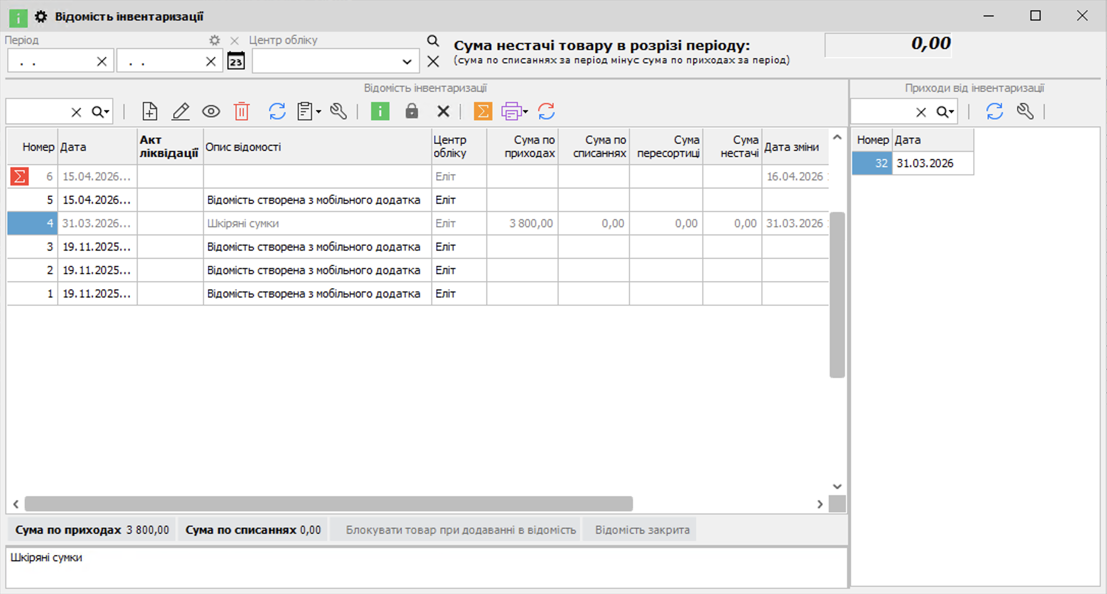Toggle the 'Відомість закрита' option
The image size is (1107, 594).
coord(642,530)
